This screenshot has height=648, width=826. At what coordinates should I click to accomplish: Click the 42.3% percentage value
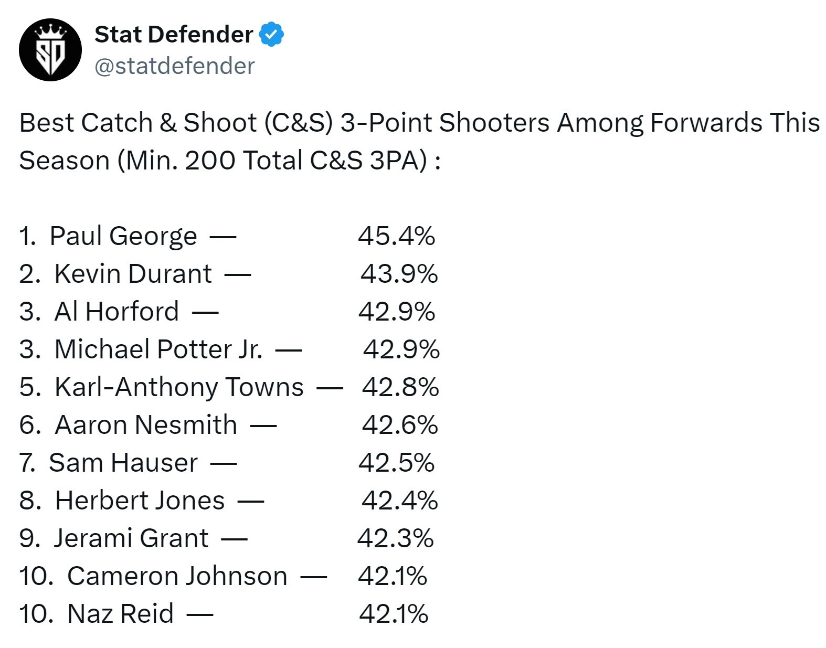(x=395, y=538)
